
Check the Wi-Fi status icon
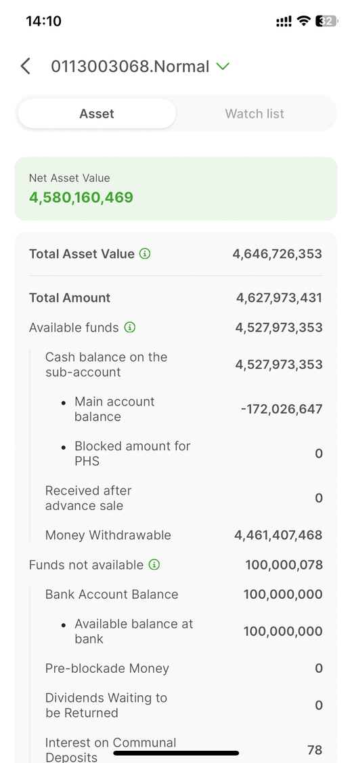(304, 21)
